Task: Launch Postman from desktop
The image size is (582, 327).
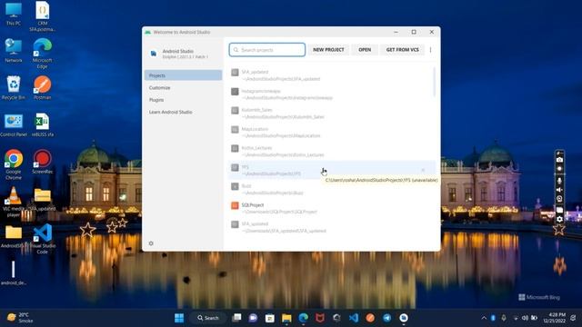Action: point(43,87)
